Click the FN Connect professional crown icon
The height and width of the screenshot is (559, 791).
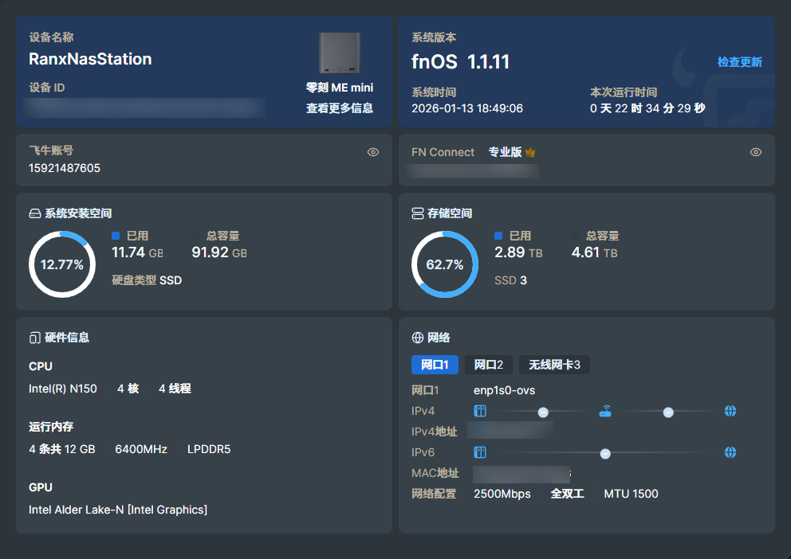(x=530, y=152)
